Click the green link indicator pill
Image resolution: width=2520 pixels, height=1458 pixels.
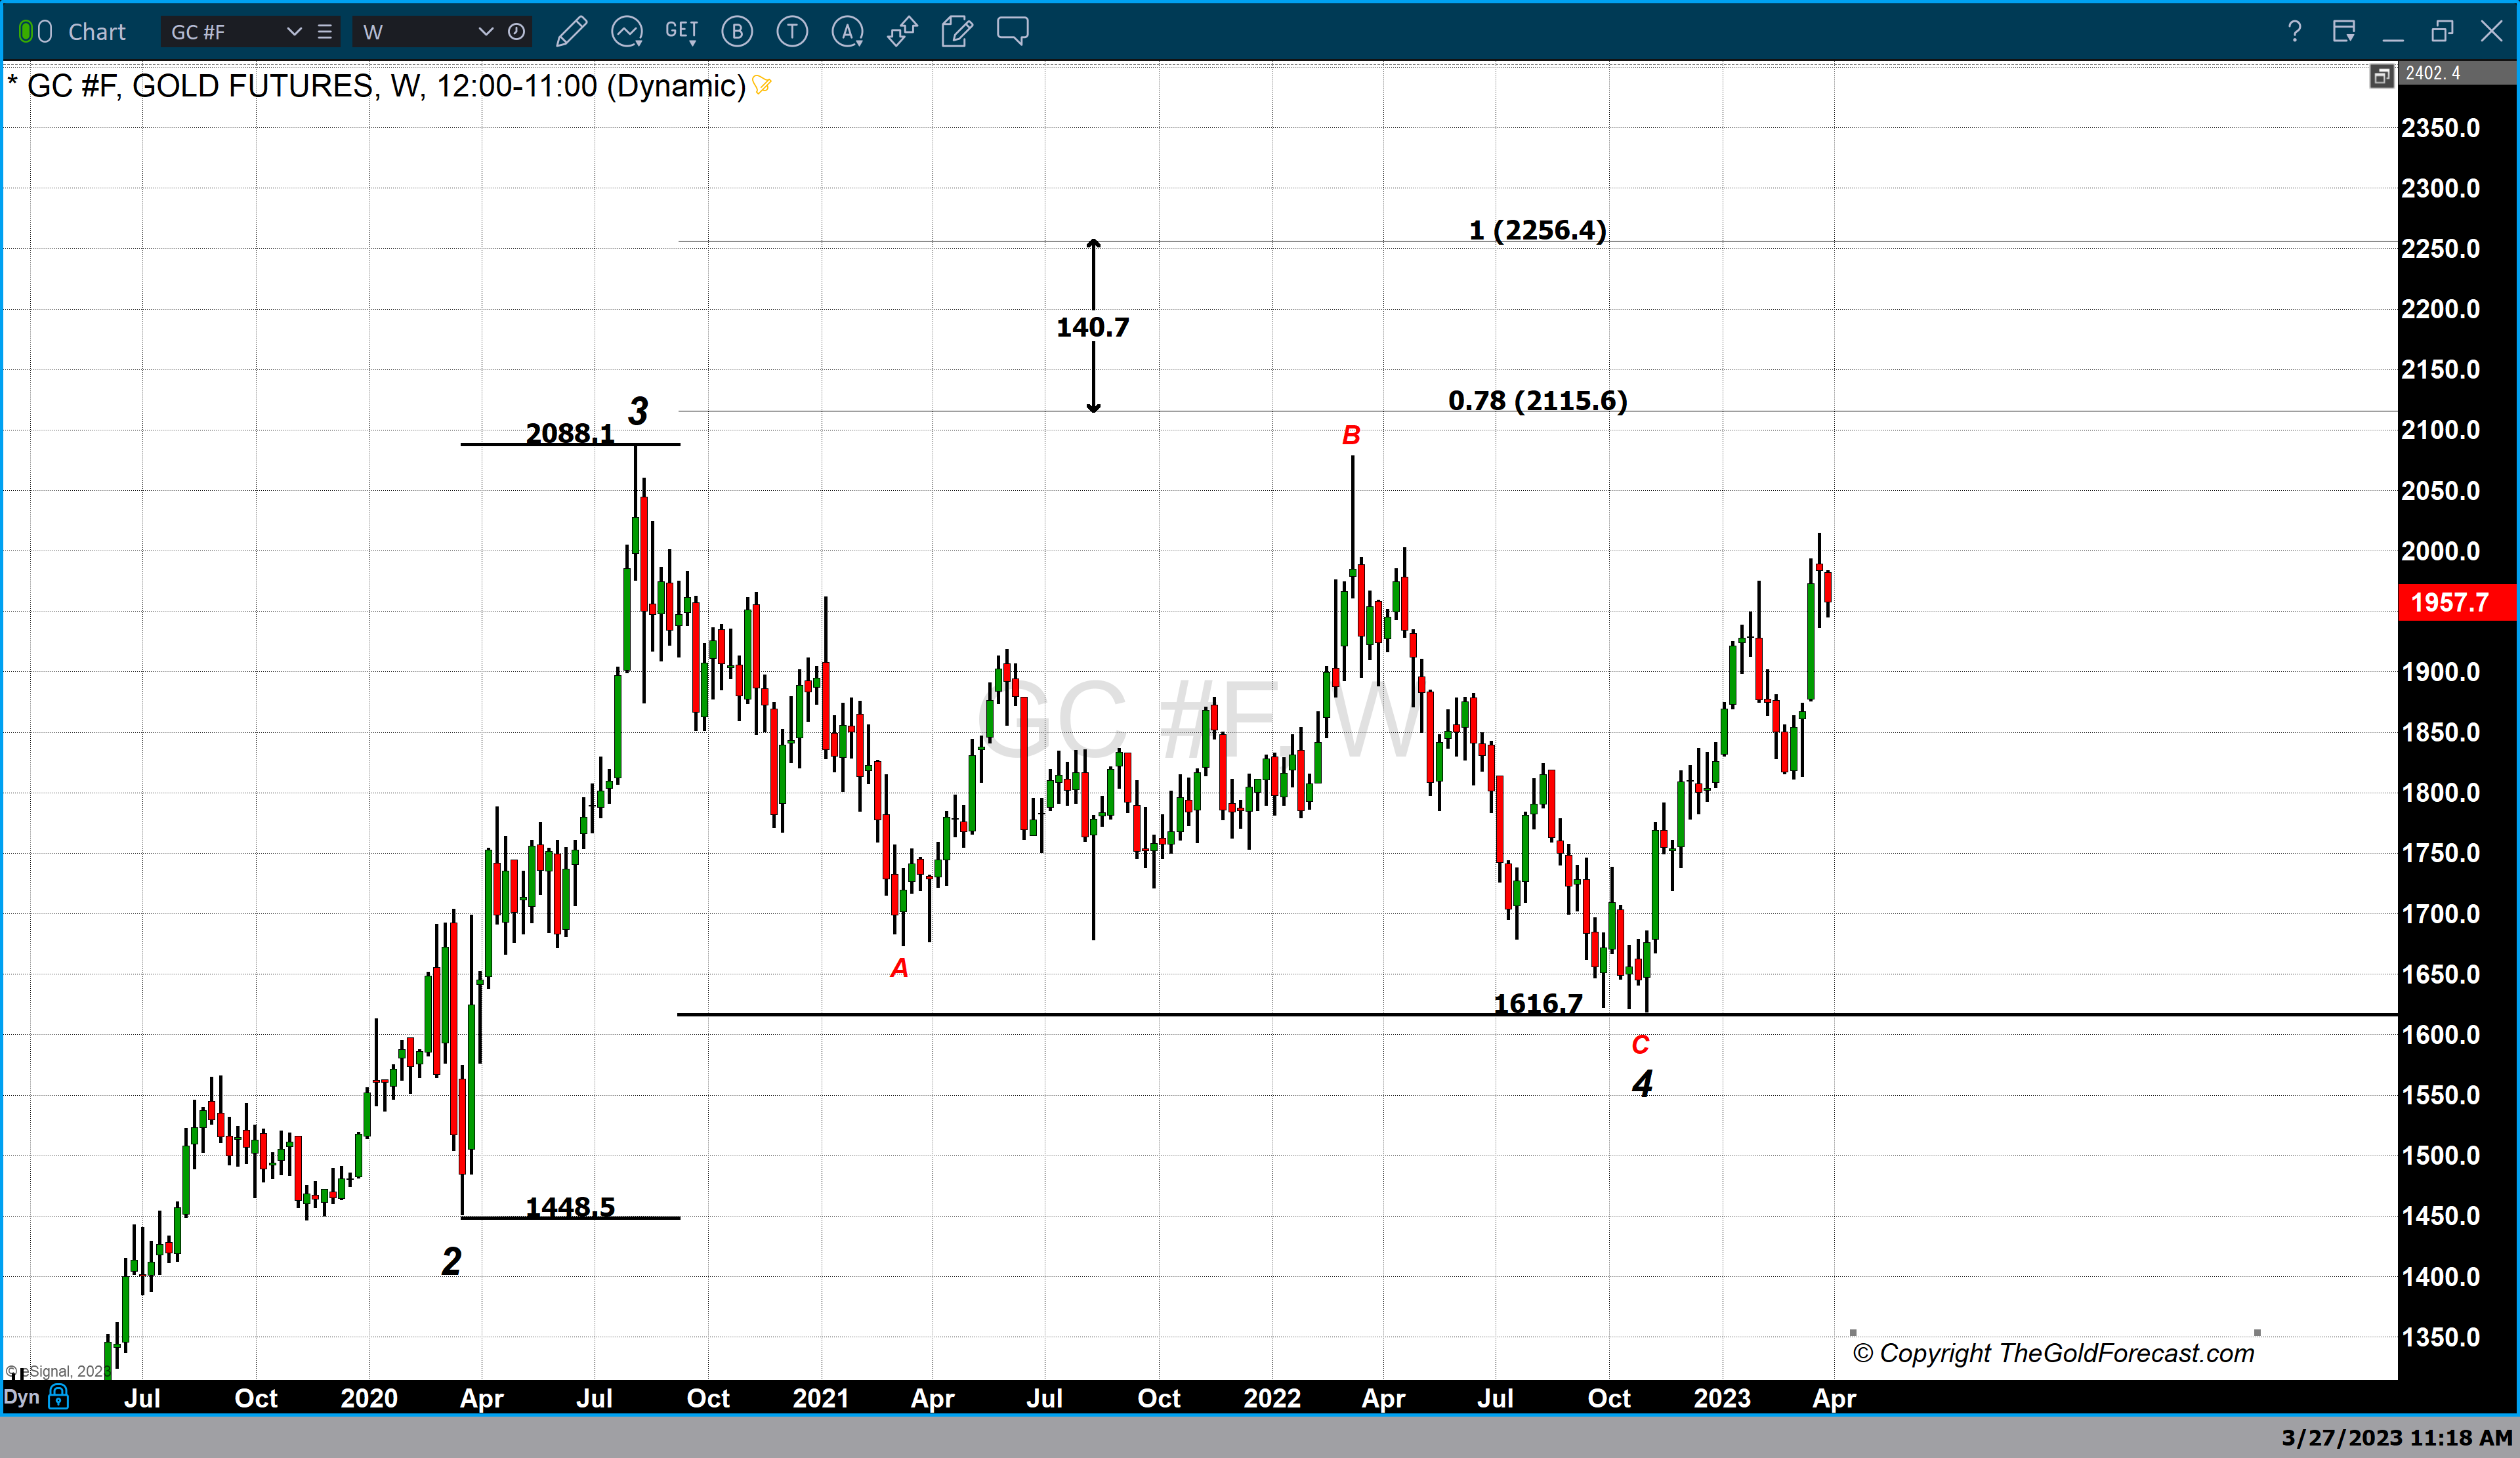pos(26,32)
